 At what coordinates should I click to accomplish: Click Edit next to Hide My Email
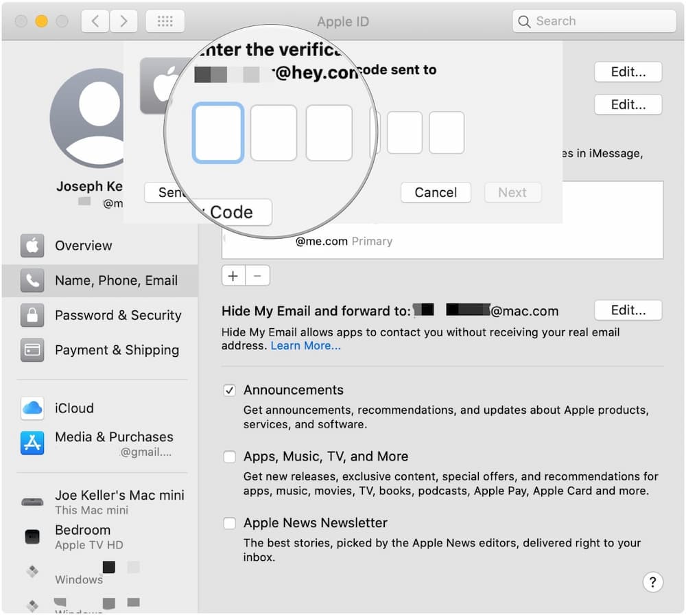[x=628, y=310]
